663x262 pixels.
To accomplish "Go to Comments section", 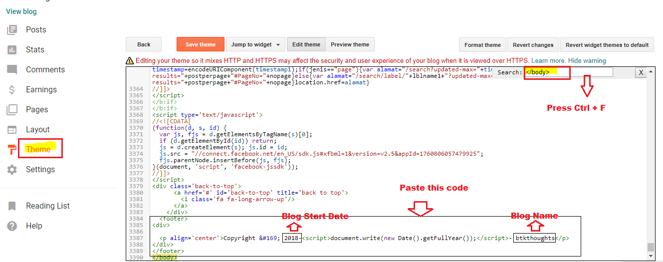I will point(45,69).
